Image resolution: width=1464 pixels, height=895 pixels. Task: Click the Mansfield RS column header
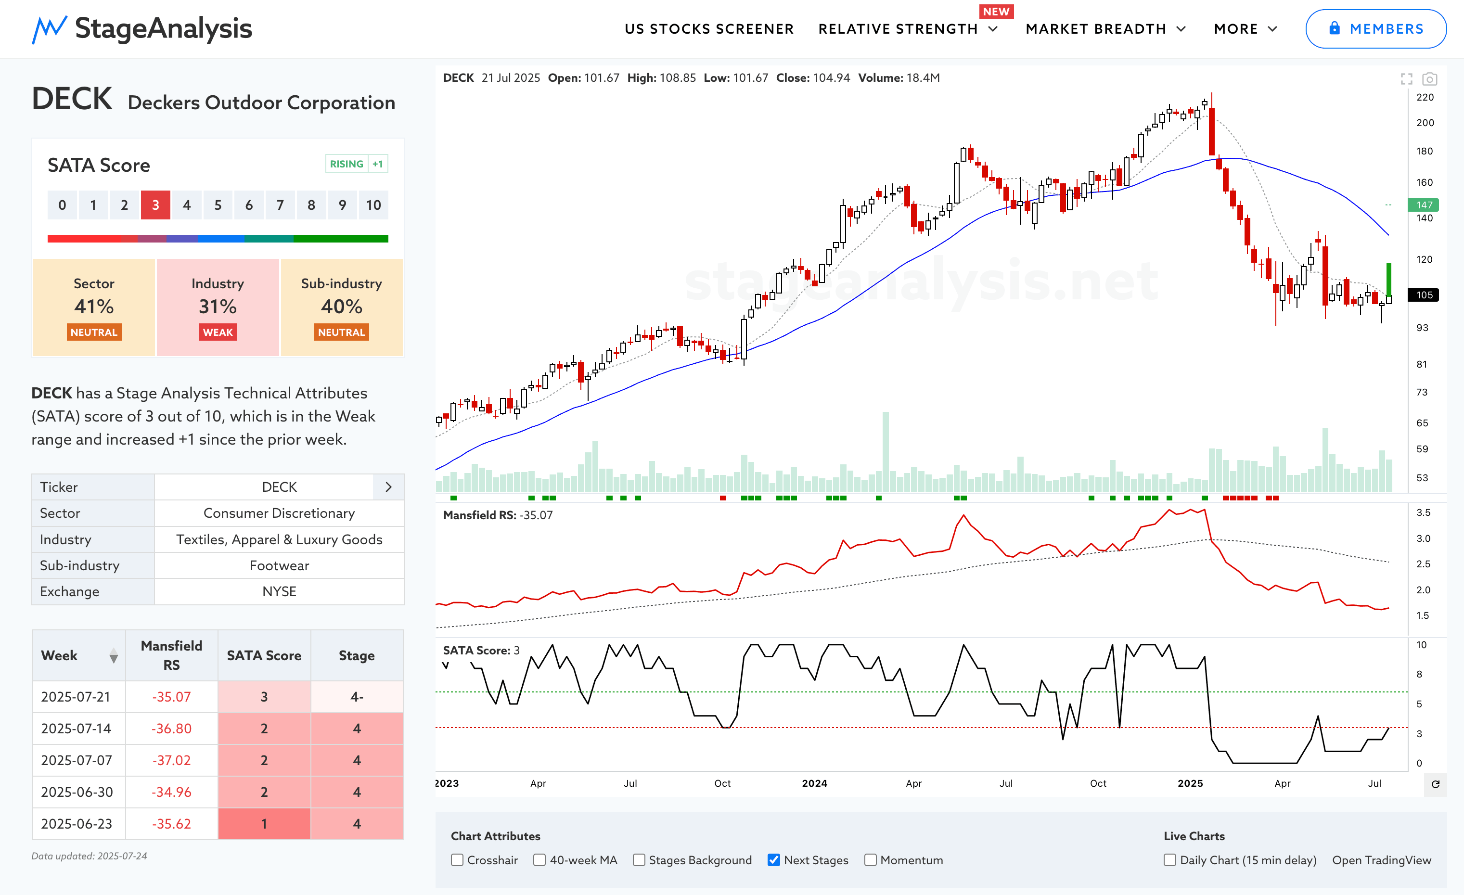(x=172, y=656)
